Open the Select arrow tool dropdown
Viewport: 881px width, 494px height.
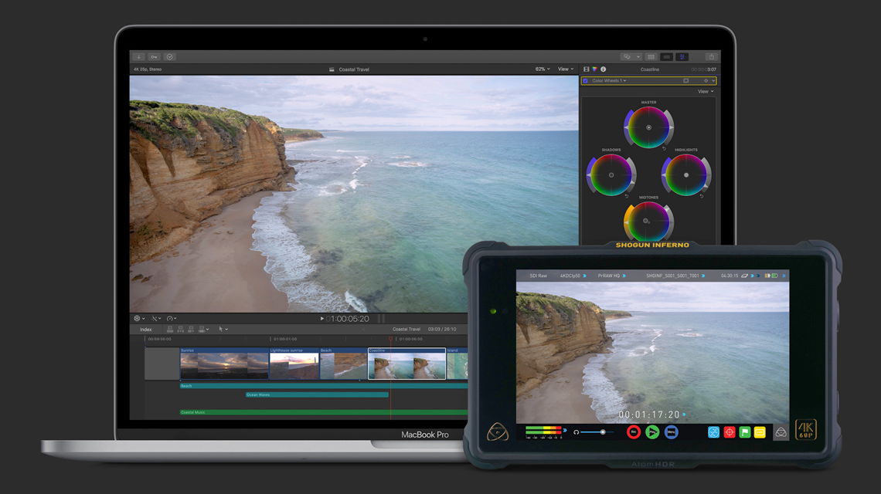(x=223, y=330)
